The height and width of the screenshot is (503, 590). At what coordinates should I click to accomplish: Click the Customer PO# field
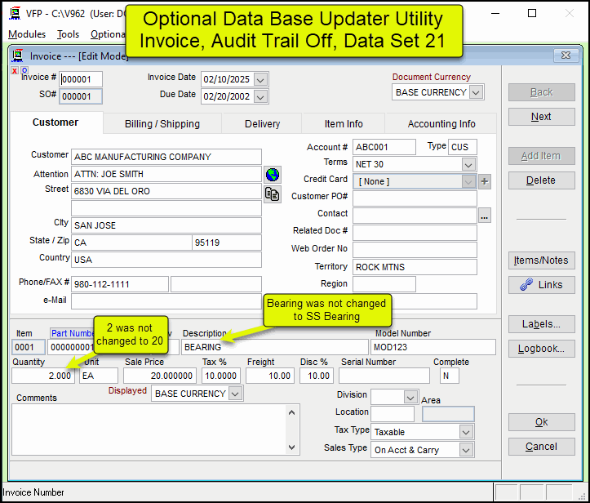point(415,198)
